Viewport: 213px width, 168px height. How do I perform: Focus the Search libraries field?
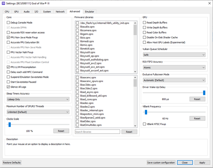pyautogui.click(x=98, y=132)
